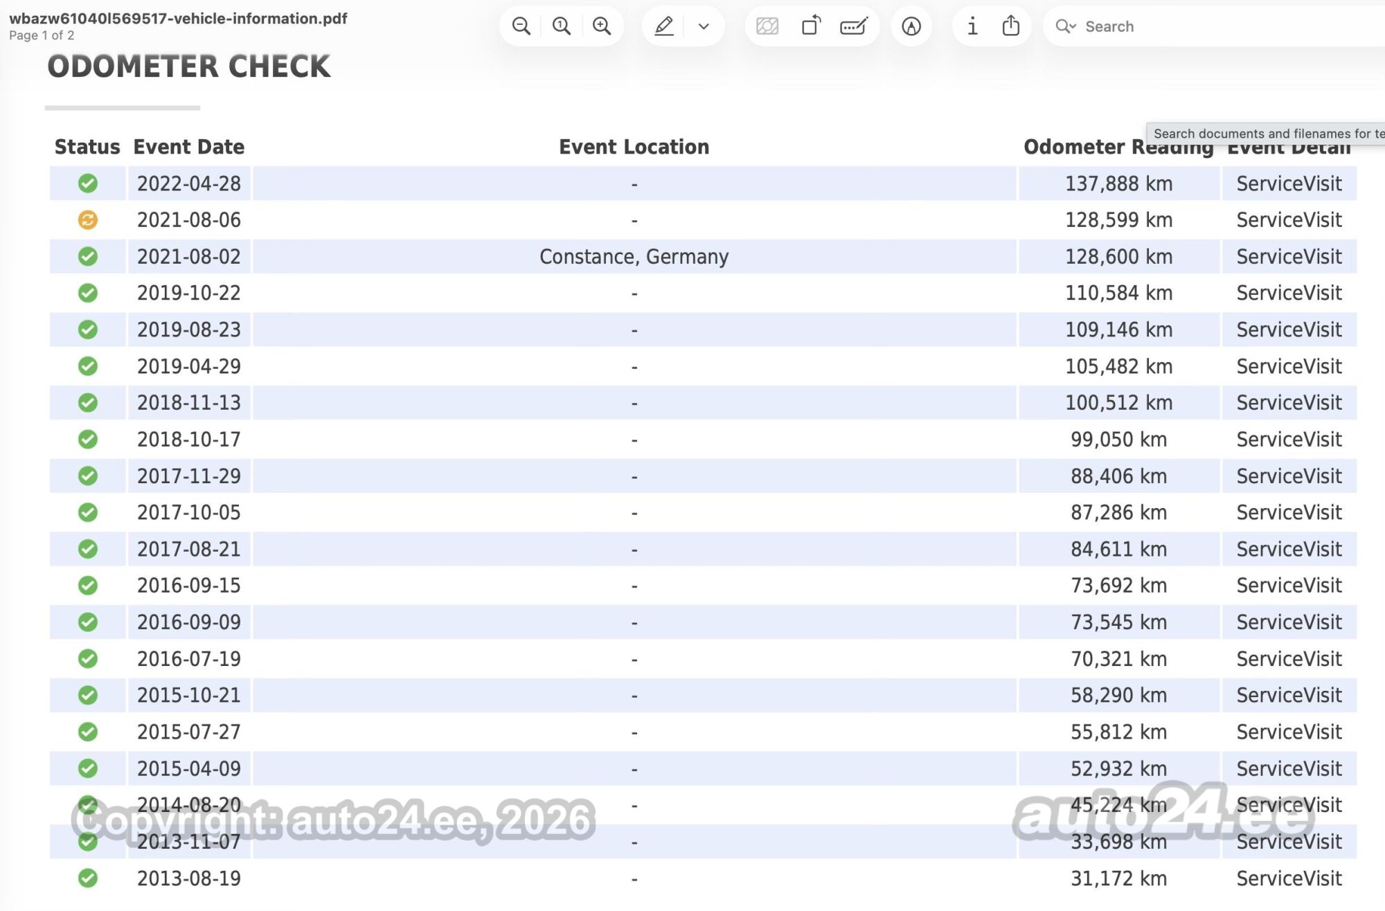Click the green check for 2015-07-27

tap(88, 732)
